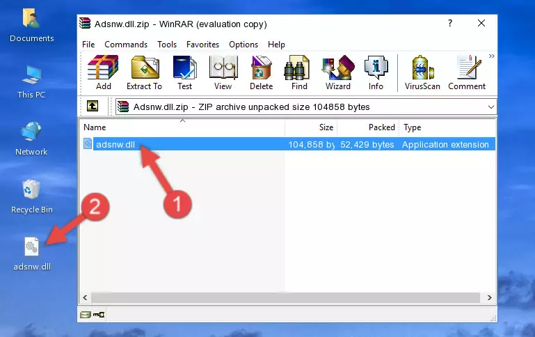Image resolution: width=535 pixels, height=337 pixels.
Task: Click the horizontal scrollbar thumb
Action: pyautogui.click(x=286, y=297)
